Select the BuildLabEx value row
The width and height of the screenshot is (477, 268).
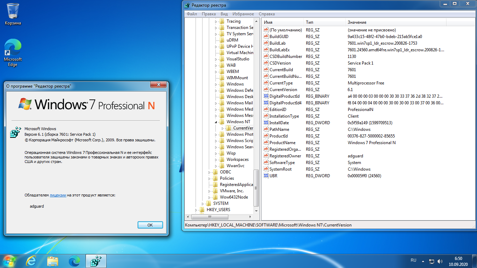point(368,50)
